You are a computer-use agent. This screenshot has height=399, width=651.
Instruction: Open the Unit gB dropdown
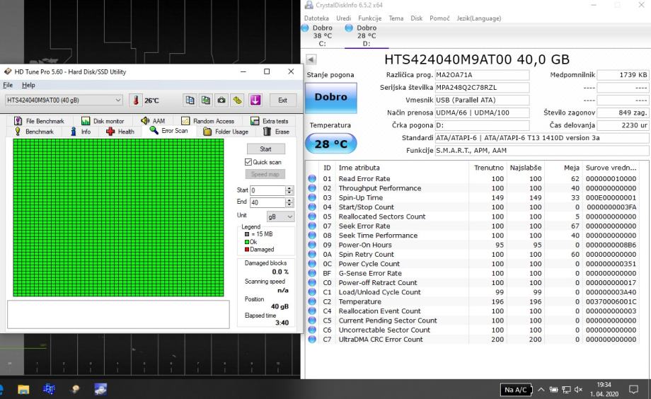[280, 216]
